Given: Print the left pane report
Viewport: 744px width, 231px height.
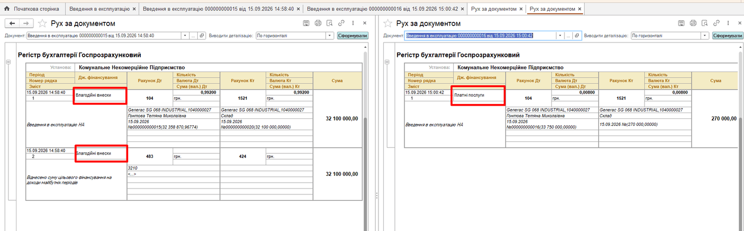Looking at the screenshot, I should 318,23.
